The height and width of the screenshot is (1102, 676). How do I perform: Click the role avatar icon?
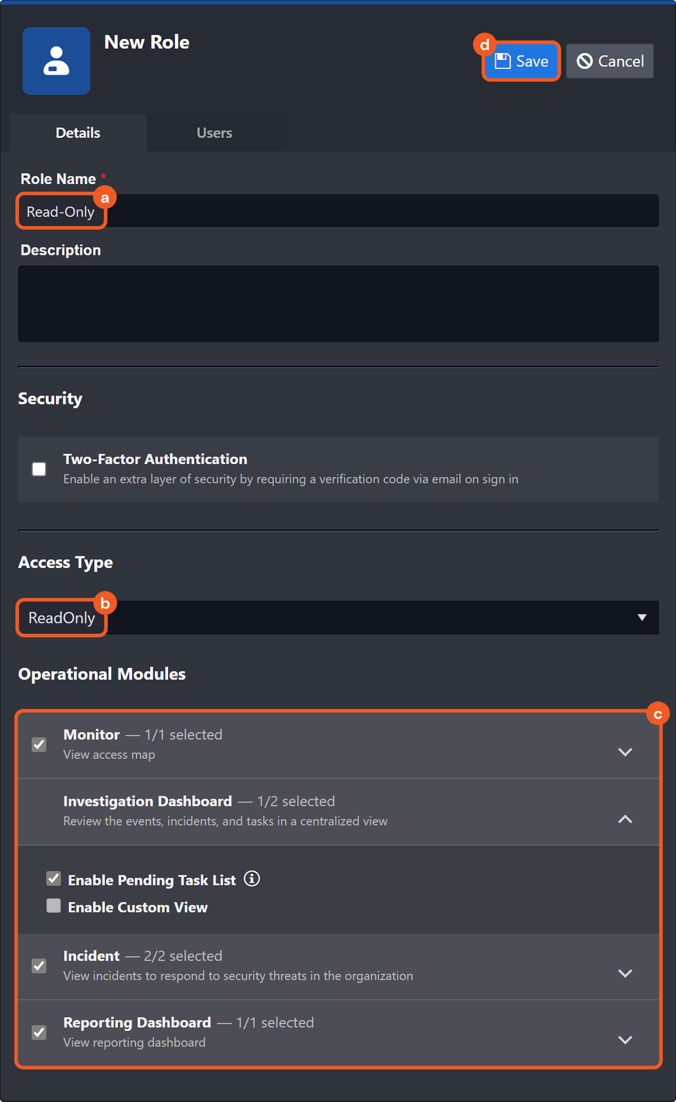click(56, 61)
